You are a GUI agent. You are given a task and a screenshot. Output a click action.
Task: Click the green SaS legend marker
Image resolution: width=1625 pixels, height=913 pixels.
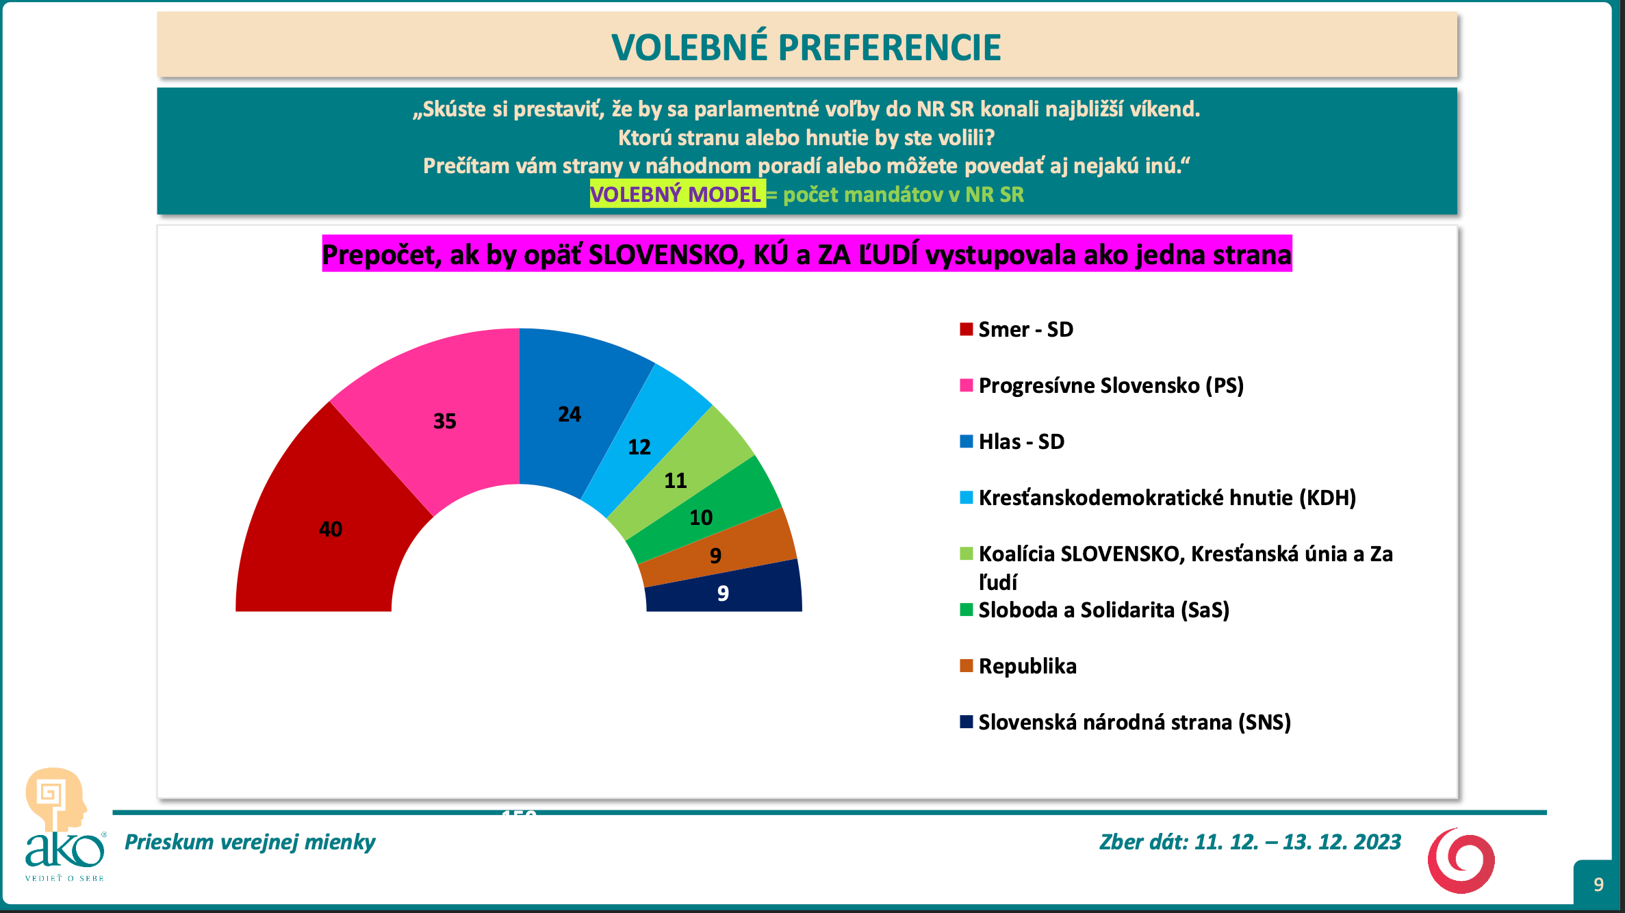[966, 610]
